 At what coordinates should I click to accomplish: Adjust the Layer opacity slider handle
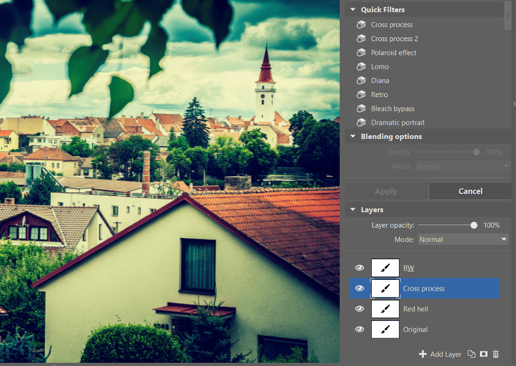[x=474, y=225]
